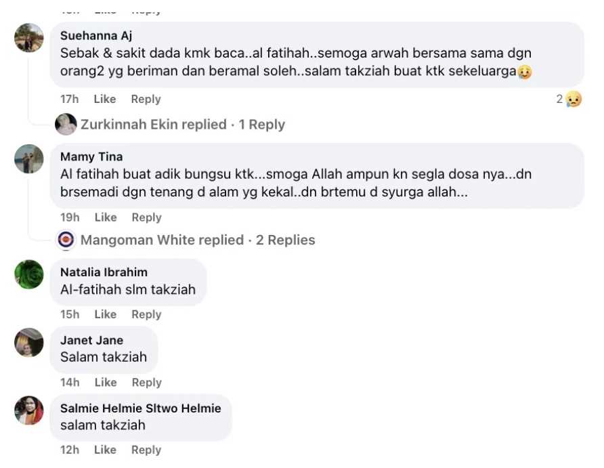Open Mamy Tina's avatar
Viewport: 604px width, 468px height.
[x=29, y=158]
